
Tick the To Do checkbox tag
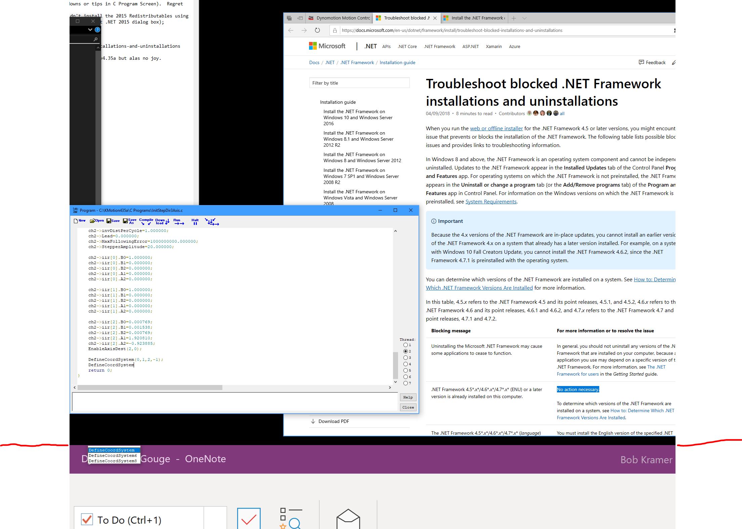click(x=87, y=520)
